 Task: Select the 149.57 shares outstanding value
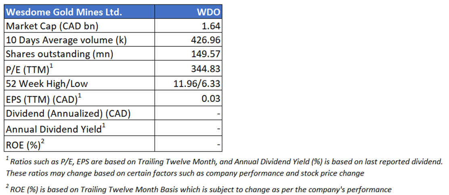tap(206, 54)
